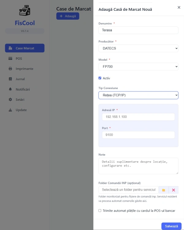The image size is (184, 230).
Task: Click the Port input field
Action: click(x=138, y=135)
